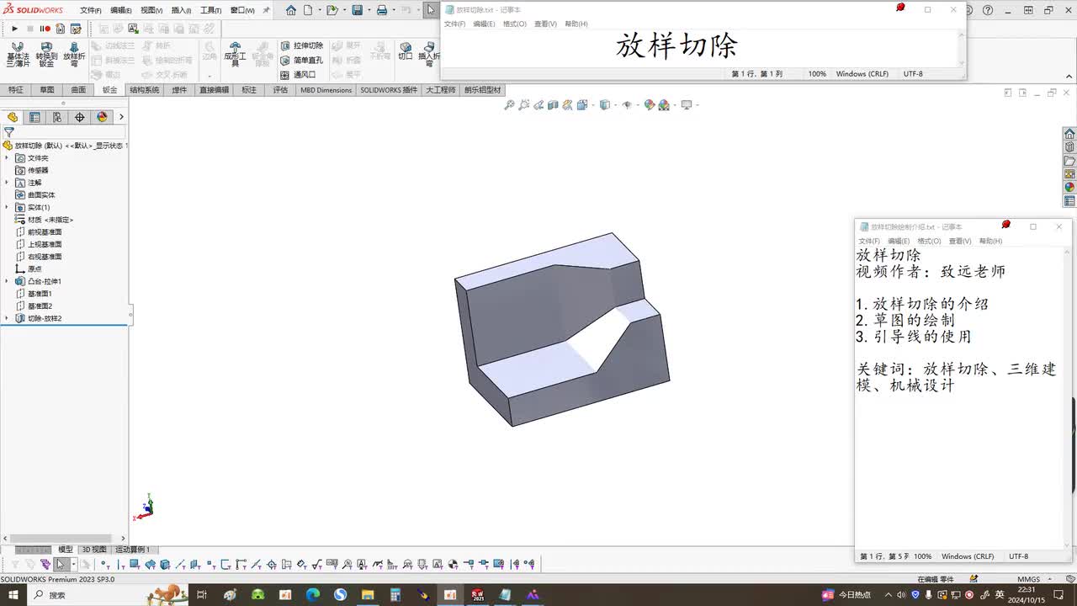1077x606 pixels.
Task: Click the Home icon in the top toolbar
Action: 291,10
